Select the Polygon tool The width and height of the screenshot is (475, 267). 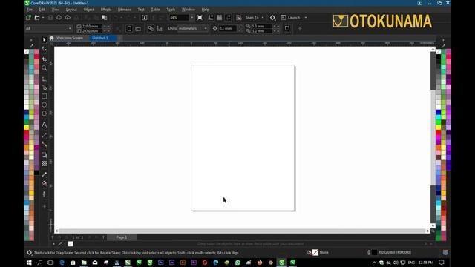pyautogui.click(x=45, y=113)
